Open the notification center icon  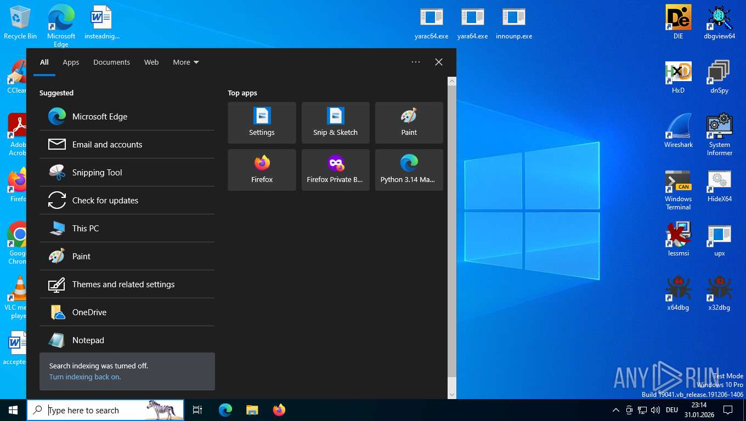pyautogui.click(x=728, y=410)
